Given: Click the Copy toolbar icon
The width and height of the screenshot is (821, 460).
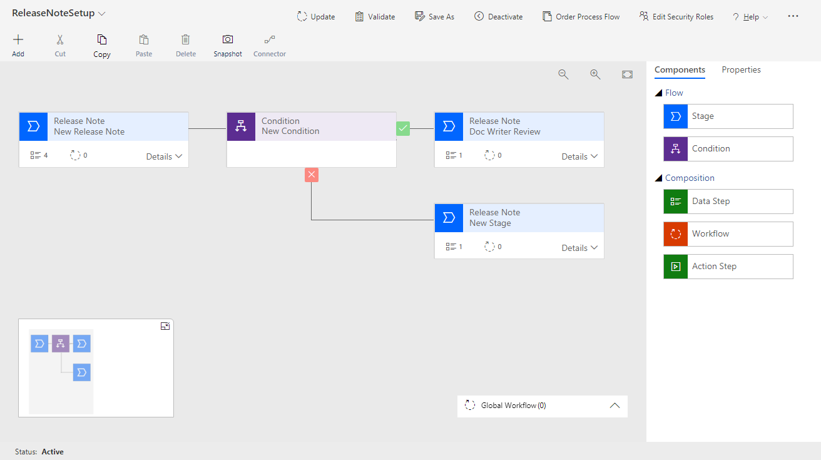Looking at the screenshot, I should 102,41.
